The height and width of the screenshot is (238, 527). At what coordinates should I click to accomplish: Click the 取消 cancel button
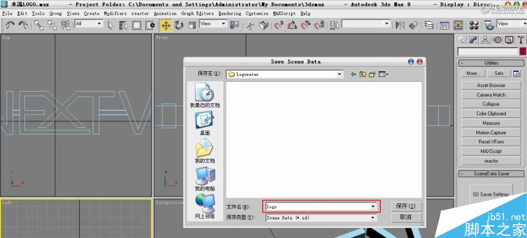click(x=406, y=217)
